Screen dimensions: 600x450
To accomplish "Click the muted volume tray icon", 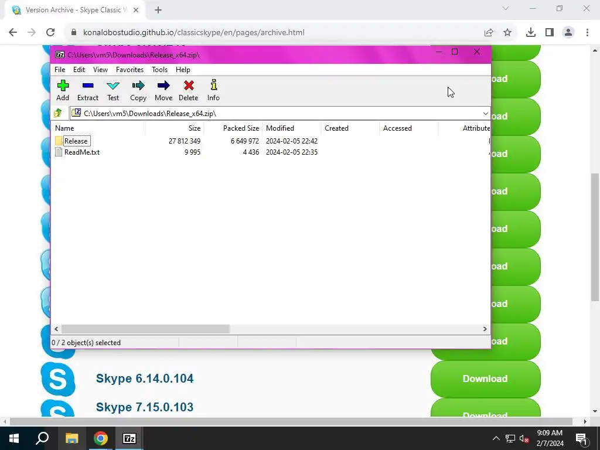I will coord(524,438).
